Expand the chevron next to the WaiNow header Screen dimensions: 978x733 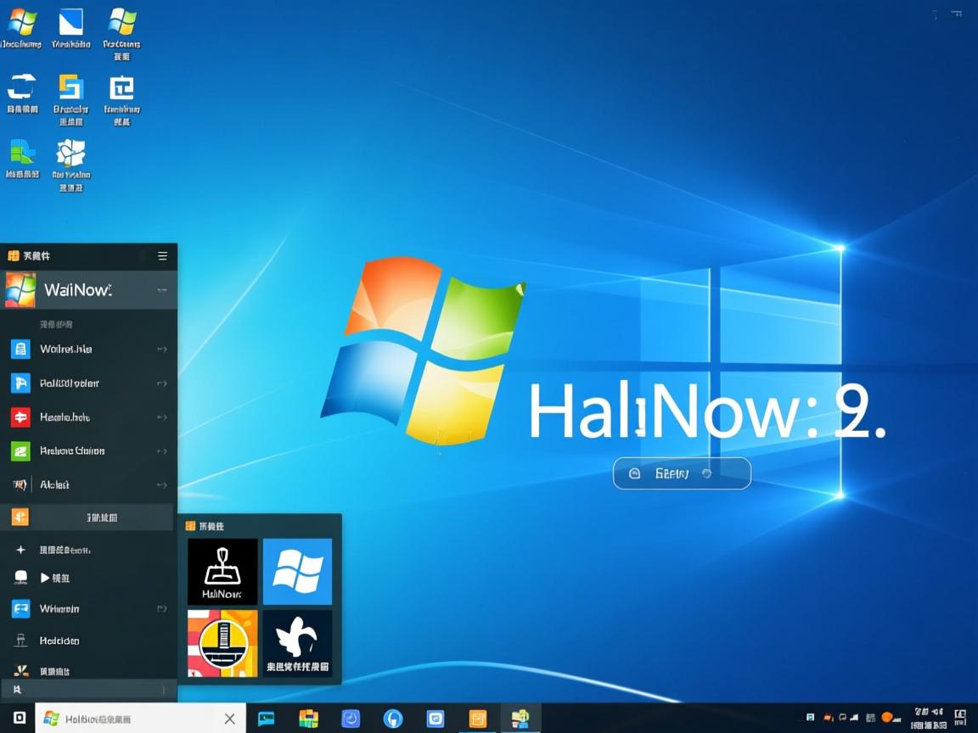(x=164, y=289)
